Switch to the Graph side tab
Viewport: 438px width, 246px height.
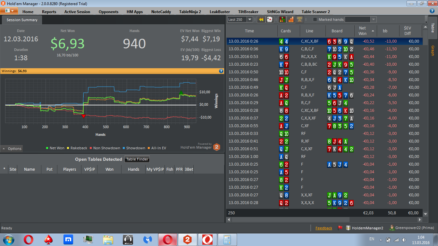(x=433, y=51)
